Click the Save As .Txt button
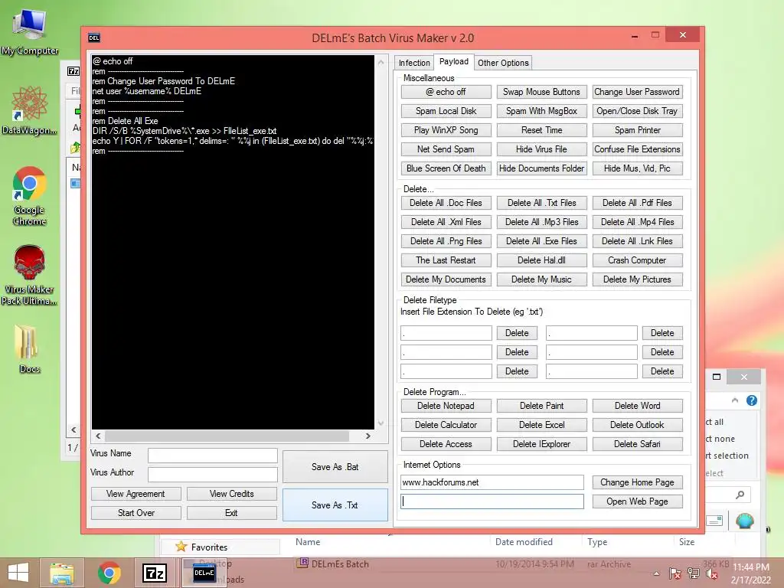784x588 pixels. [x=335, y=505]
